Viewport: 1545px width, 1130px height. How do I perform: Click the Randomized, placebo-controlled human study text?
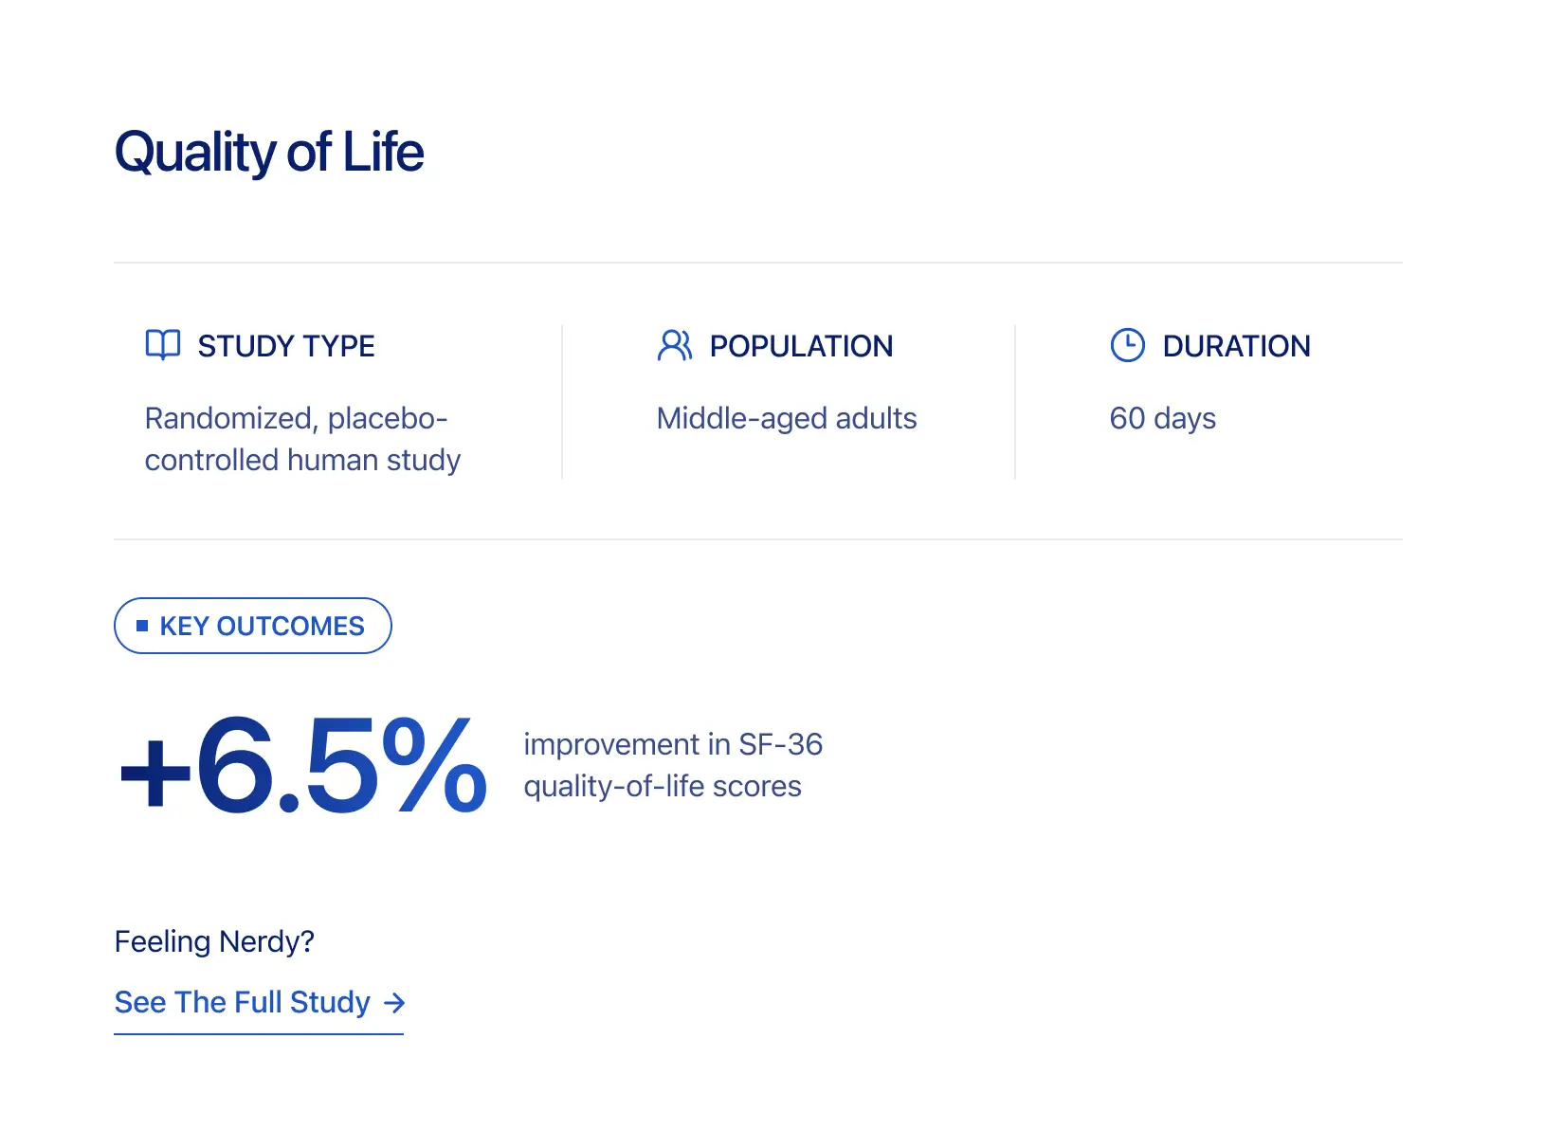[302, 439]
